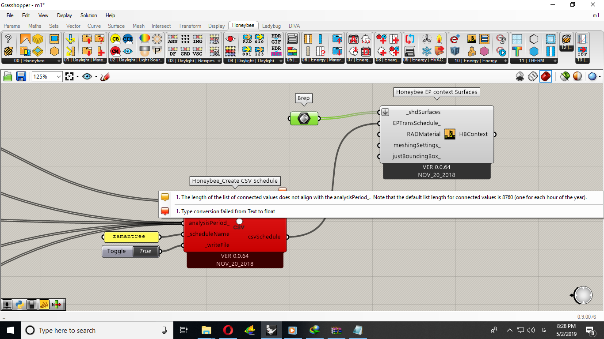Toggle the wireframe preview mode button
Screen dimensions: 604x339
tap(533, 76)
